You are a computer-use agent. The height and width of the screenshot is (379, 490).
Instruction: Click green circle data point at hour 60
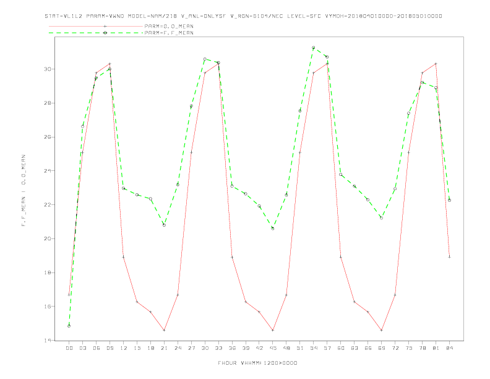click(x=341, y=175)
